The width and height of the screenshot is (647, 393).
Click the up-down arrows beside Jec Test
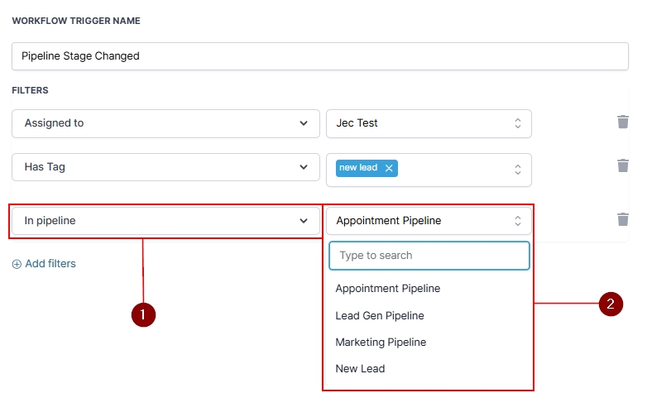518,123
